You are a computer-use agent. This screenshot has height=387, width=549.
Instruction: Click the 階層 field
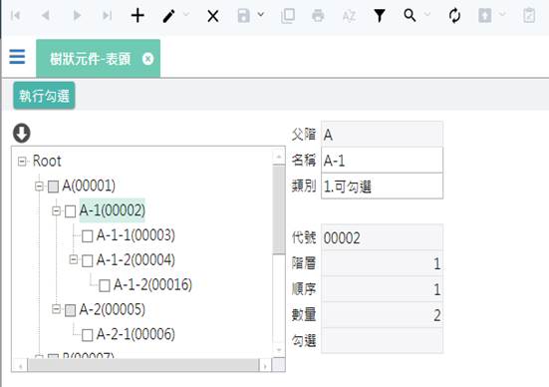point(382,263)
